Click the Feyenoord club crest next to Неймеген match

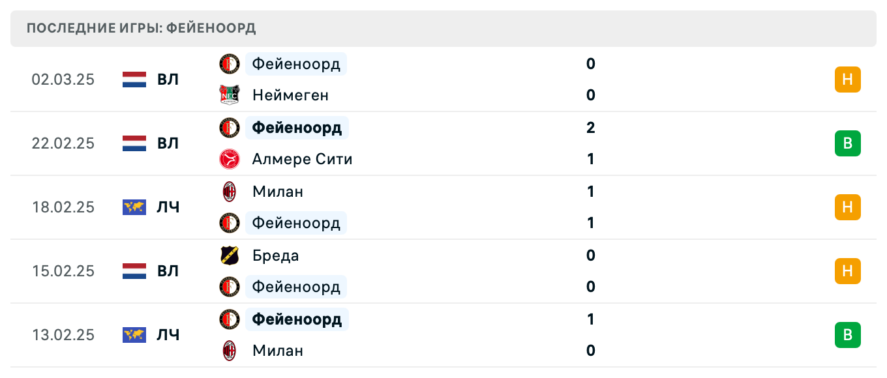[229, 64]
